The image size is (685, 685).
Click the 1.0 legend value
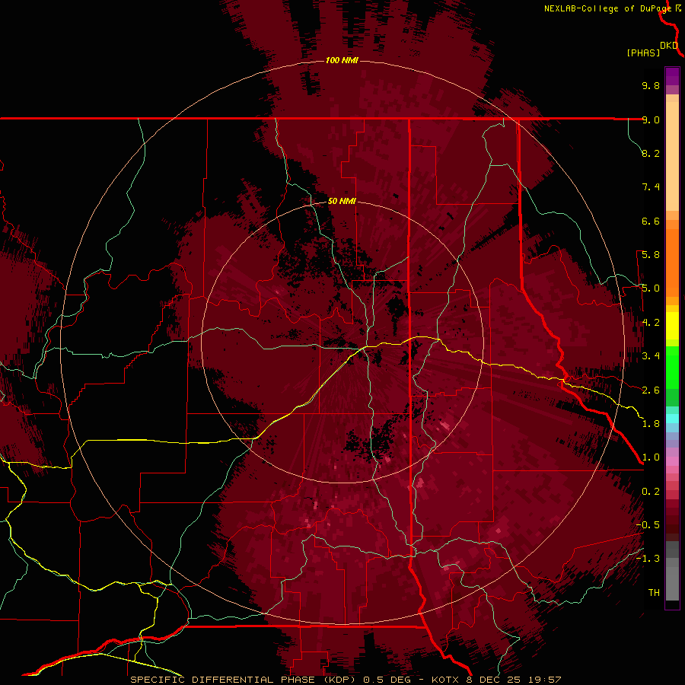point(651,457)
